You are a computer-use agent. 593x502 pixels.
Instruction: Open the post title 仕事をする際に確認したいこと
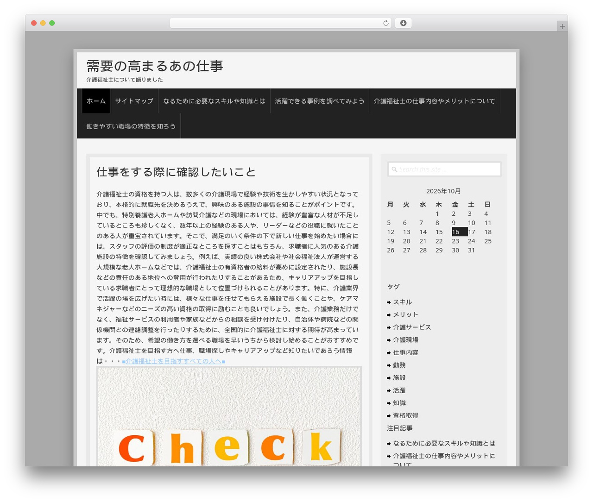176,172
